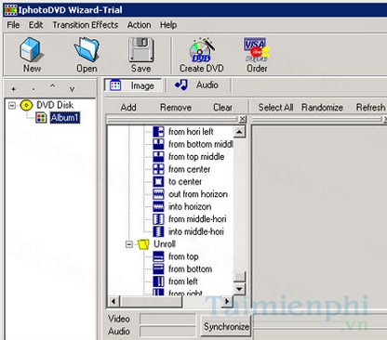Click the 'into middle-hori' effect icon

coord(158,231)
